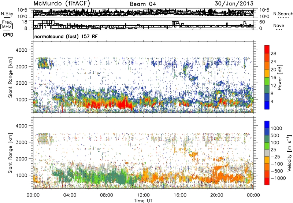This screenshot has height=203, width=293.
Task: Click the 2000 tick in the power panel
Action: [22, 83]
